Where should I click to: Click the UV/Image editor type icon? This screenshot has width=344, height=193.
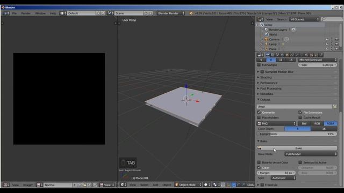[6, 185]
